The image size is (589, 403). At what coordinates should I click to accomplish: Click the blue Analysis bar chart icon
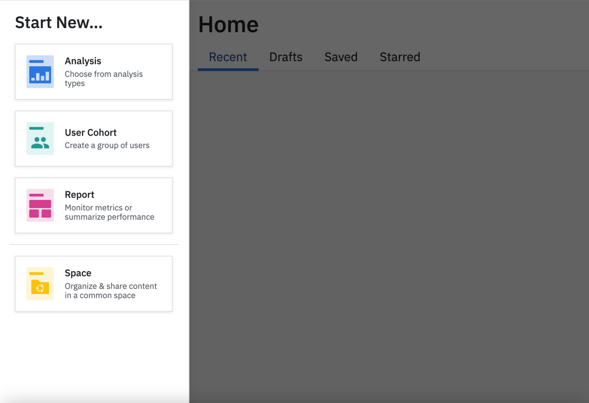coord(40,71)
